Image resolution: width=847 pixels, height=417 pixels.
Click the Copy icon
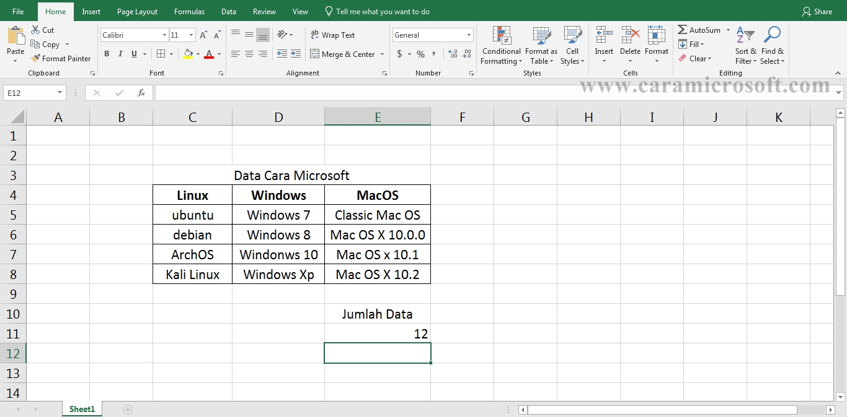pyautogui.click(x=35, y=44)
